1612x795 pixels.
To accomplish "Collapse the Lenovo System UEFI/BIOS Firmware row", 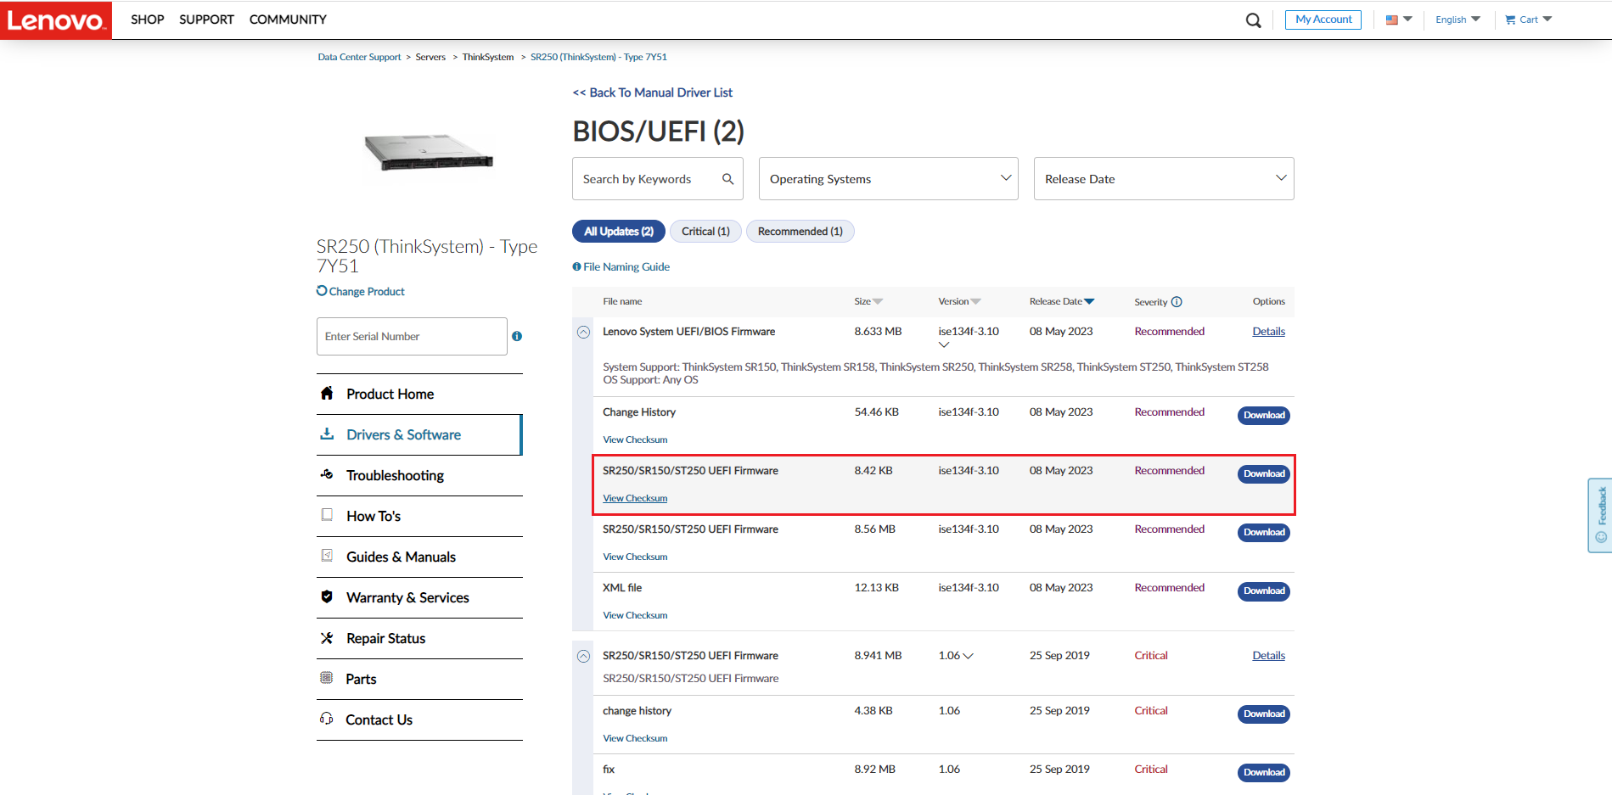I will coord(584,333).
